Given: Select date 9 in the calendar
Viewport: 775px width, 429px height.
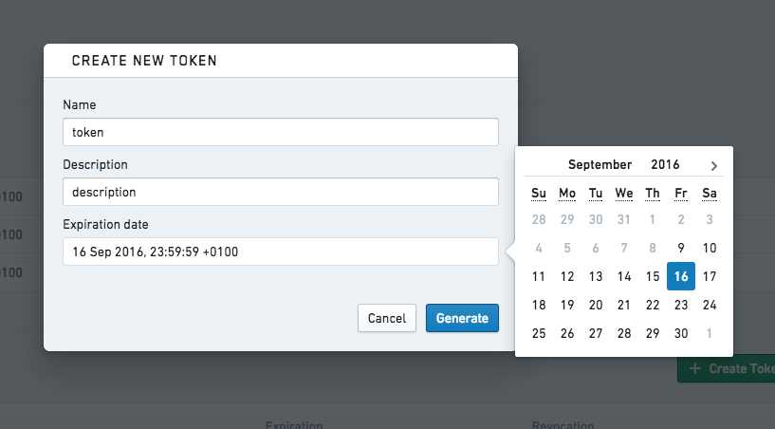Looking at the screenshot, I should (x=681, y=248).
